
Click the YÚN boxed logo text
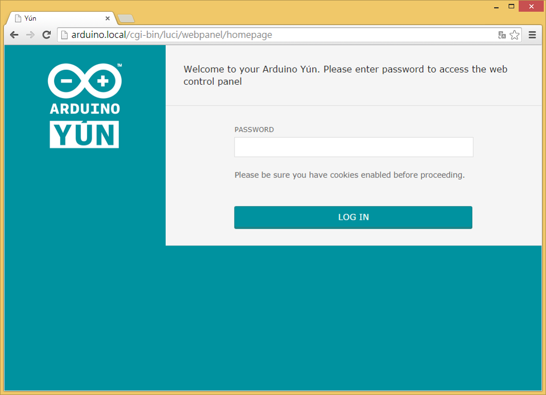click(x=84, y=134)
